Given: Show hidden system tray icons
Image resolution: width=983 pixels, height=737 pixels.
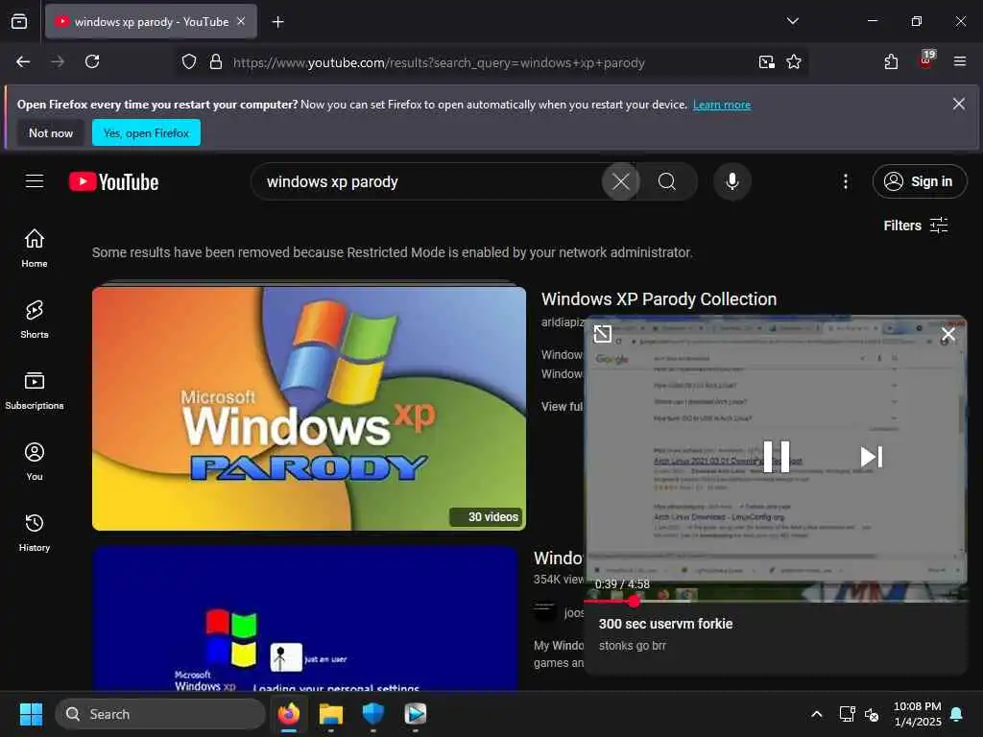Looking at the screenshot, I should coord(816,714).
